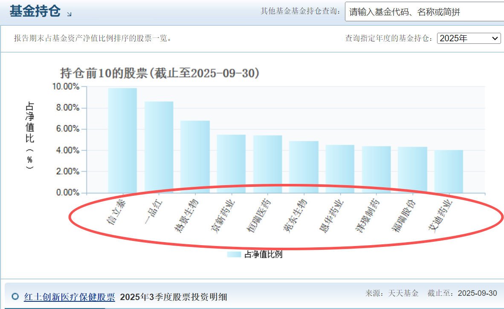Viewport: 504px width, 309px height.
Task: Open the 2025年 year dropdown
Action: (469, 38)
